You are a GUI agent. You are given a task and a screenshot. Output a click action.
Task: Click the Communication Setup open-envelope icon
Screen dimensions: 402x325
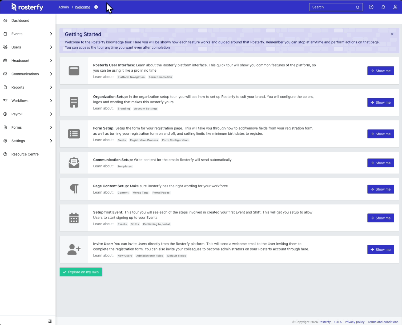[x=74, y=163]
